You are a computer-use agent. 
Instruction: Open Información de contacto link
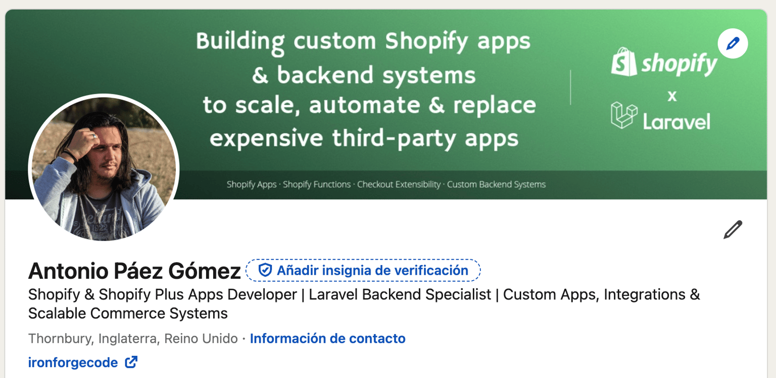(328, 338)
